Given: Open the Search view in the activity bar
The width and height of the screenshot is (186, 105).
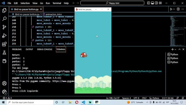Looking at the screenshot, I should tap(4, 19).
